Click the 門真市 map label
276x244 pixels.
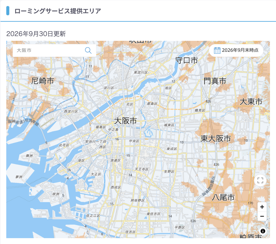point(215,81)
